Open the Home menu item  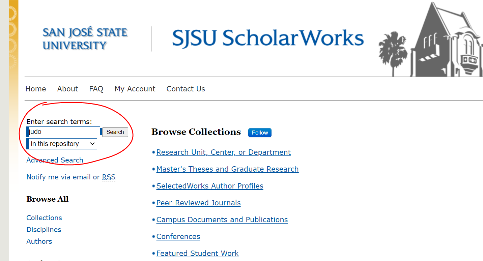tap(35, 89)
